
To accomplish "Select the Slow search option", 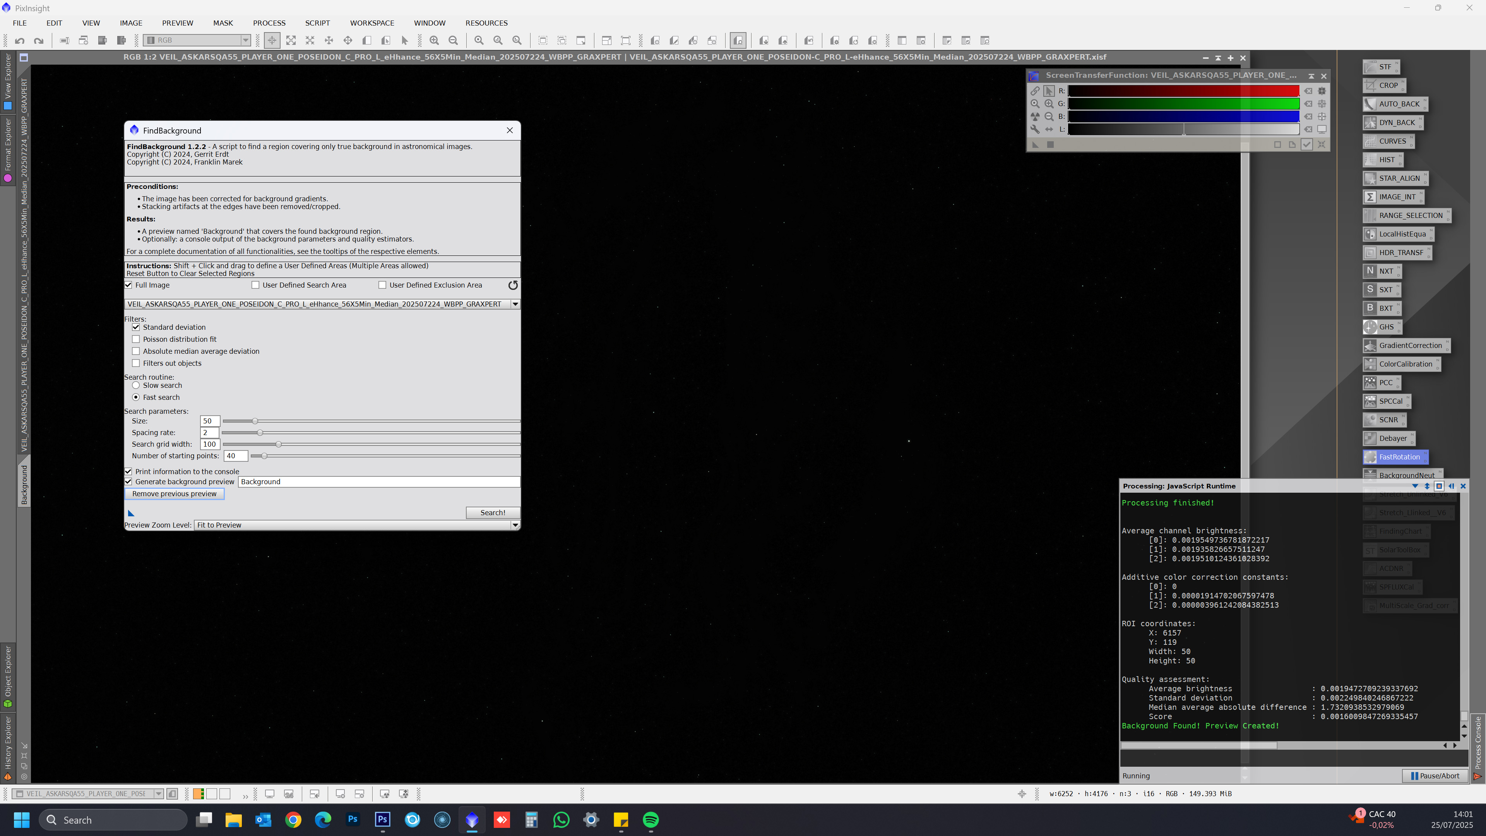I will tap(136, 385).
